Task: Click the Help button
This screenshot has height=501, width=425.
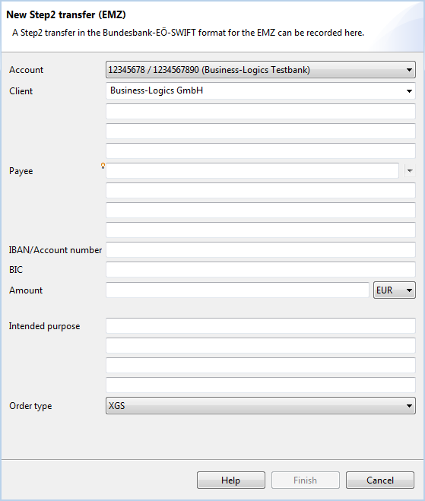Action: (x=231, y=480)
